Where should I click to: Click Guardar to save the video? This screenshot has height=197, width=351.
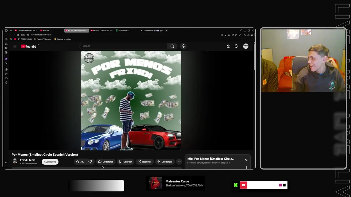125,162
